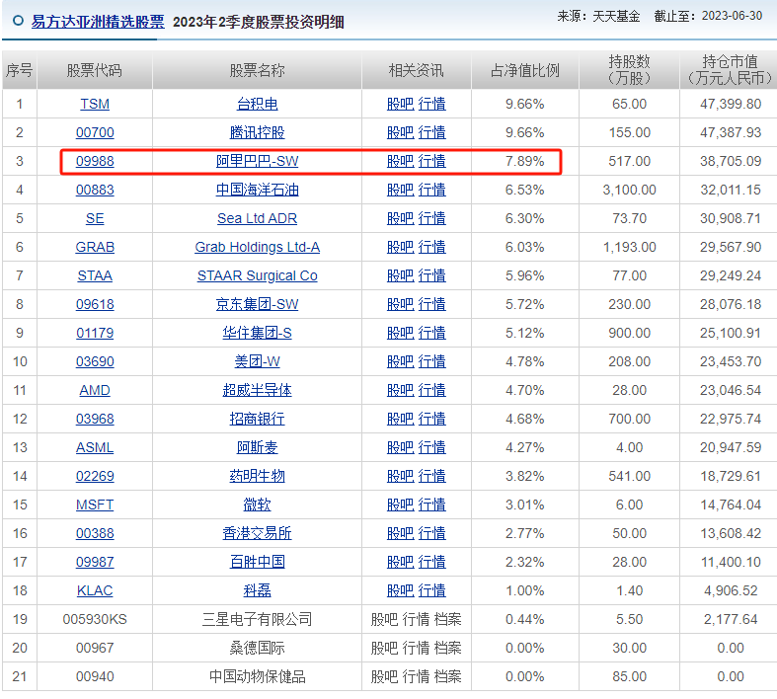The image size is (777, 699).
Task: Open the 京东集团-SW stock name link
Action: pyautogui.click(x=257, y=305)
